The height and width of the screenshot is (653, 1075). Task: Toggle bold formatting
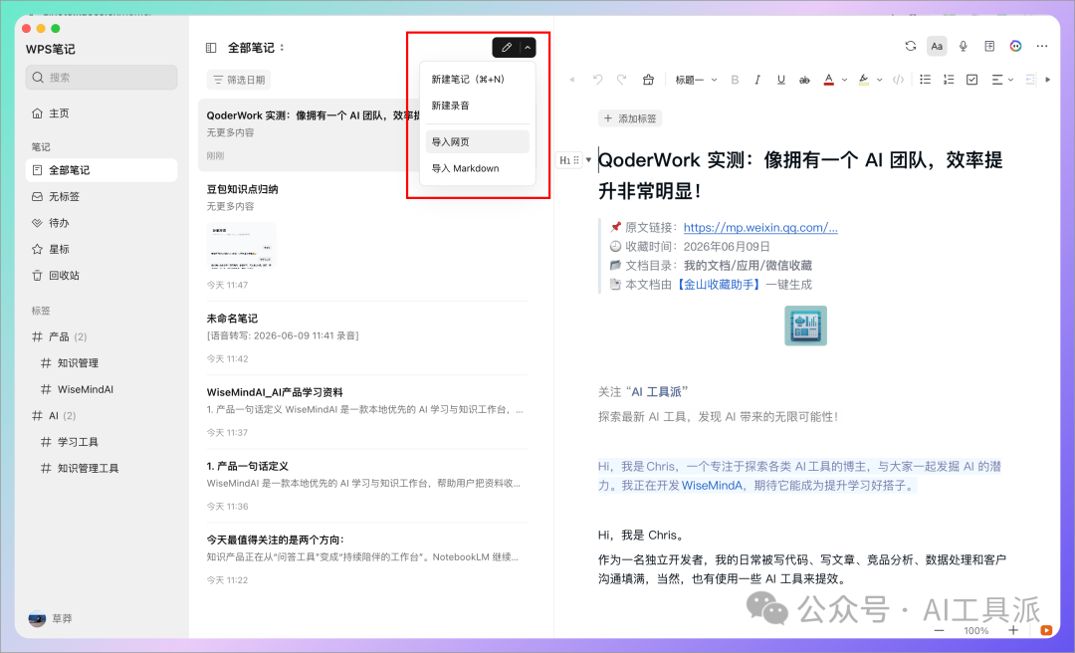click(735, 80)
